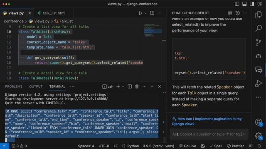Click Prettier formatter status item
Screen dimensions: 266x149
235,146
